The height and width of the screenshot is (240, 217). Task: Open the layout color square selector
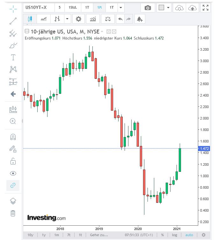[164, 8]
